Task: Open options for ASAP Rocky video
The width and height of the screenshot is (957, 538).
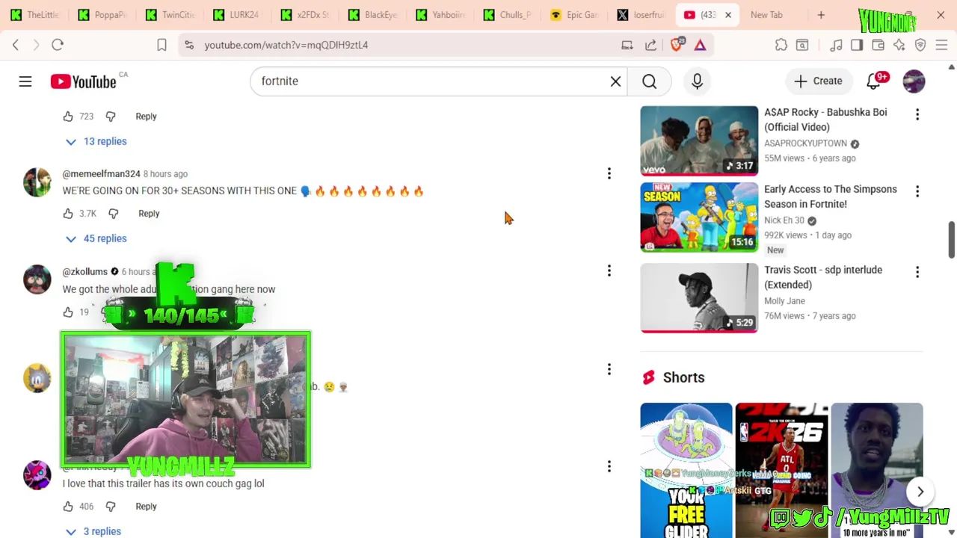Action: 917,114
